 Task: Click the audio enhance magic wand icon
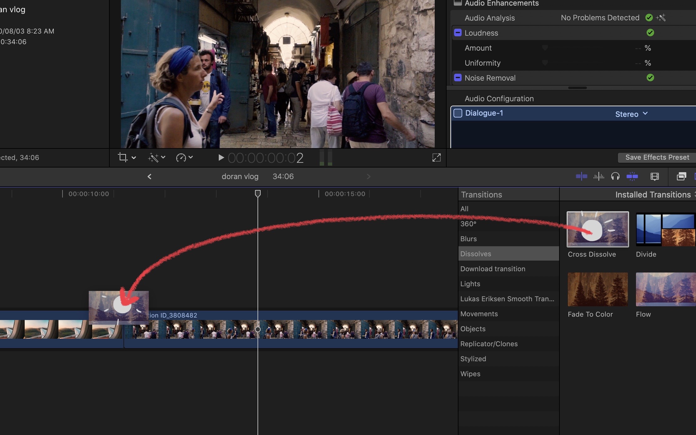pos(661,18)
